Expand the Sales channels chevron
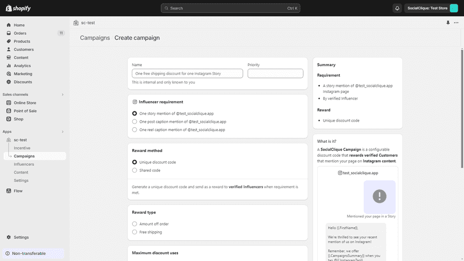This screenshot has height=261, width=464. [62, 95]
